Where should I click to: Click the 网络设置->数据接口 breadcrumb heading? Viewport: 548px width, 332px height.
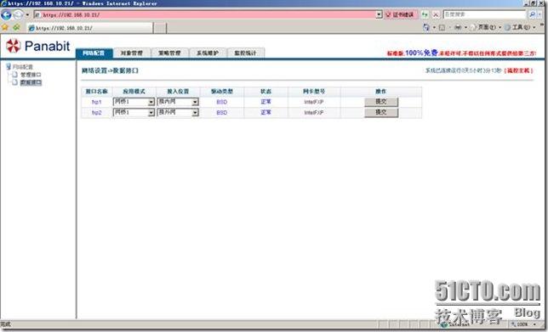point(110,70)
